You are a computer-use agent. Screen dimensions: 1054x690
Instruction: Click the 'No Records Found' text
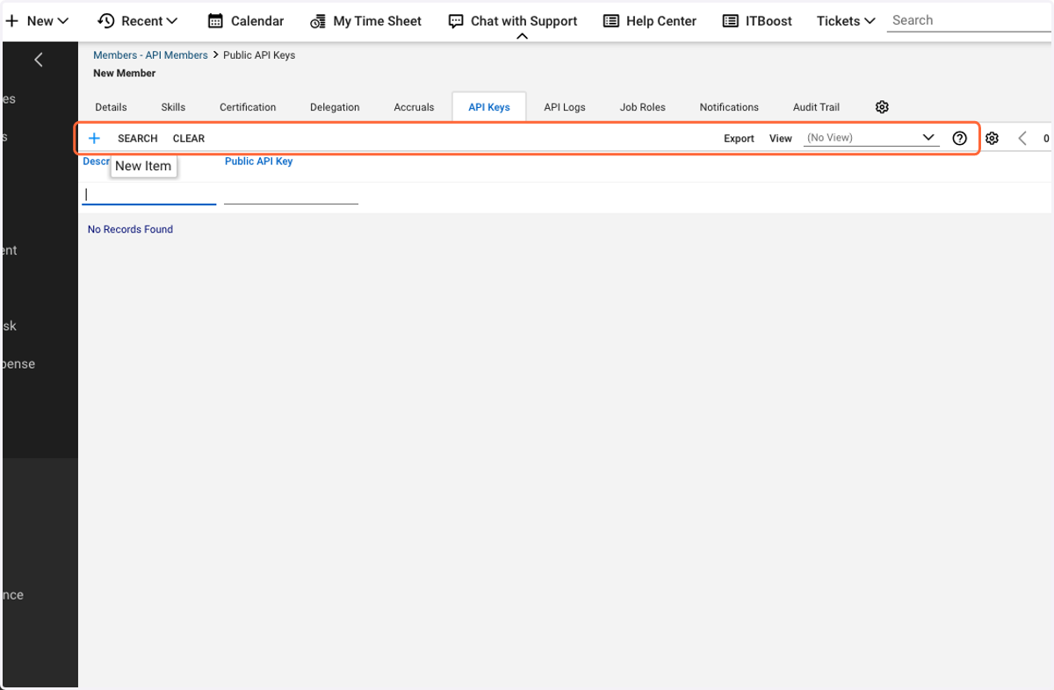coord(130,229)
